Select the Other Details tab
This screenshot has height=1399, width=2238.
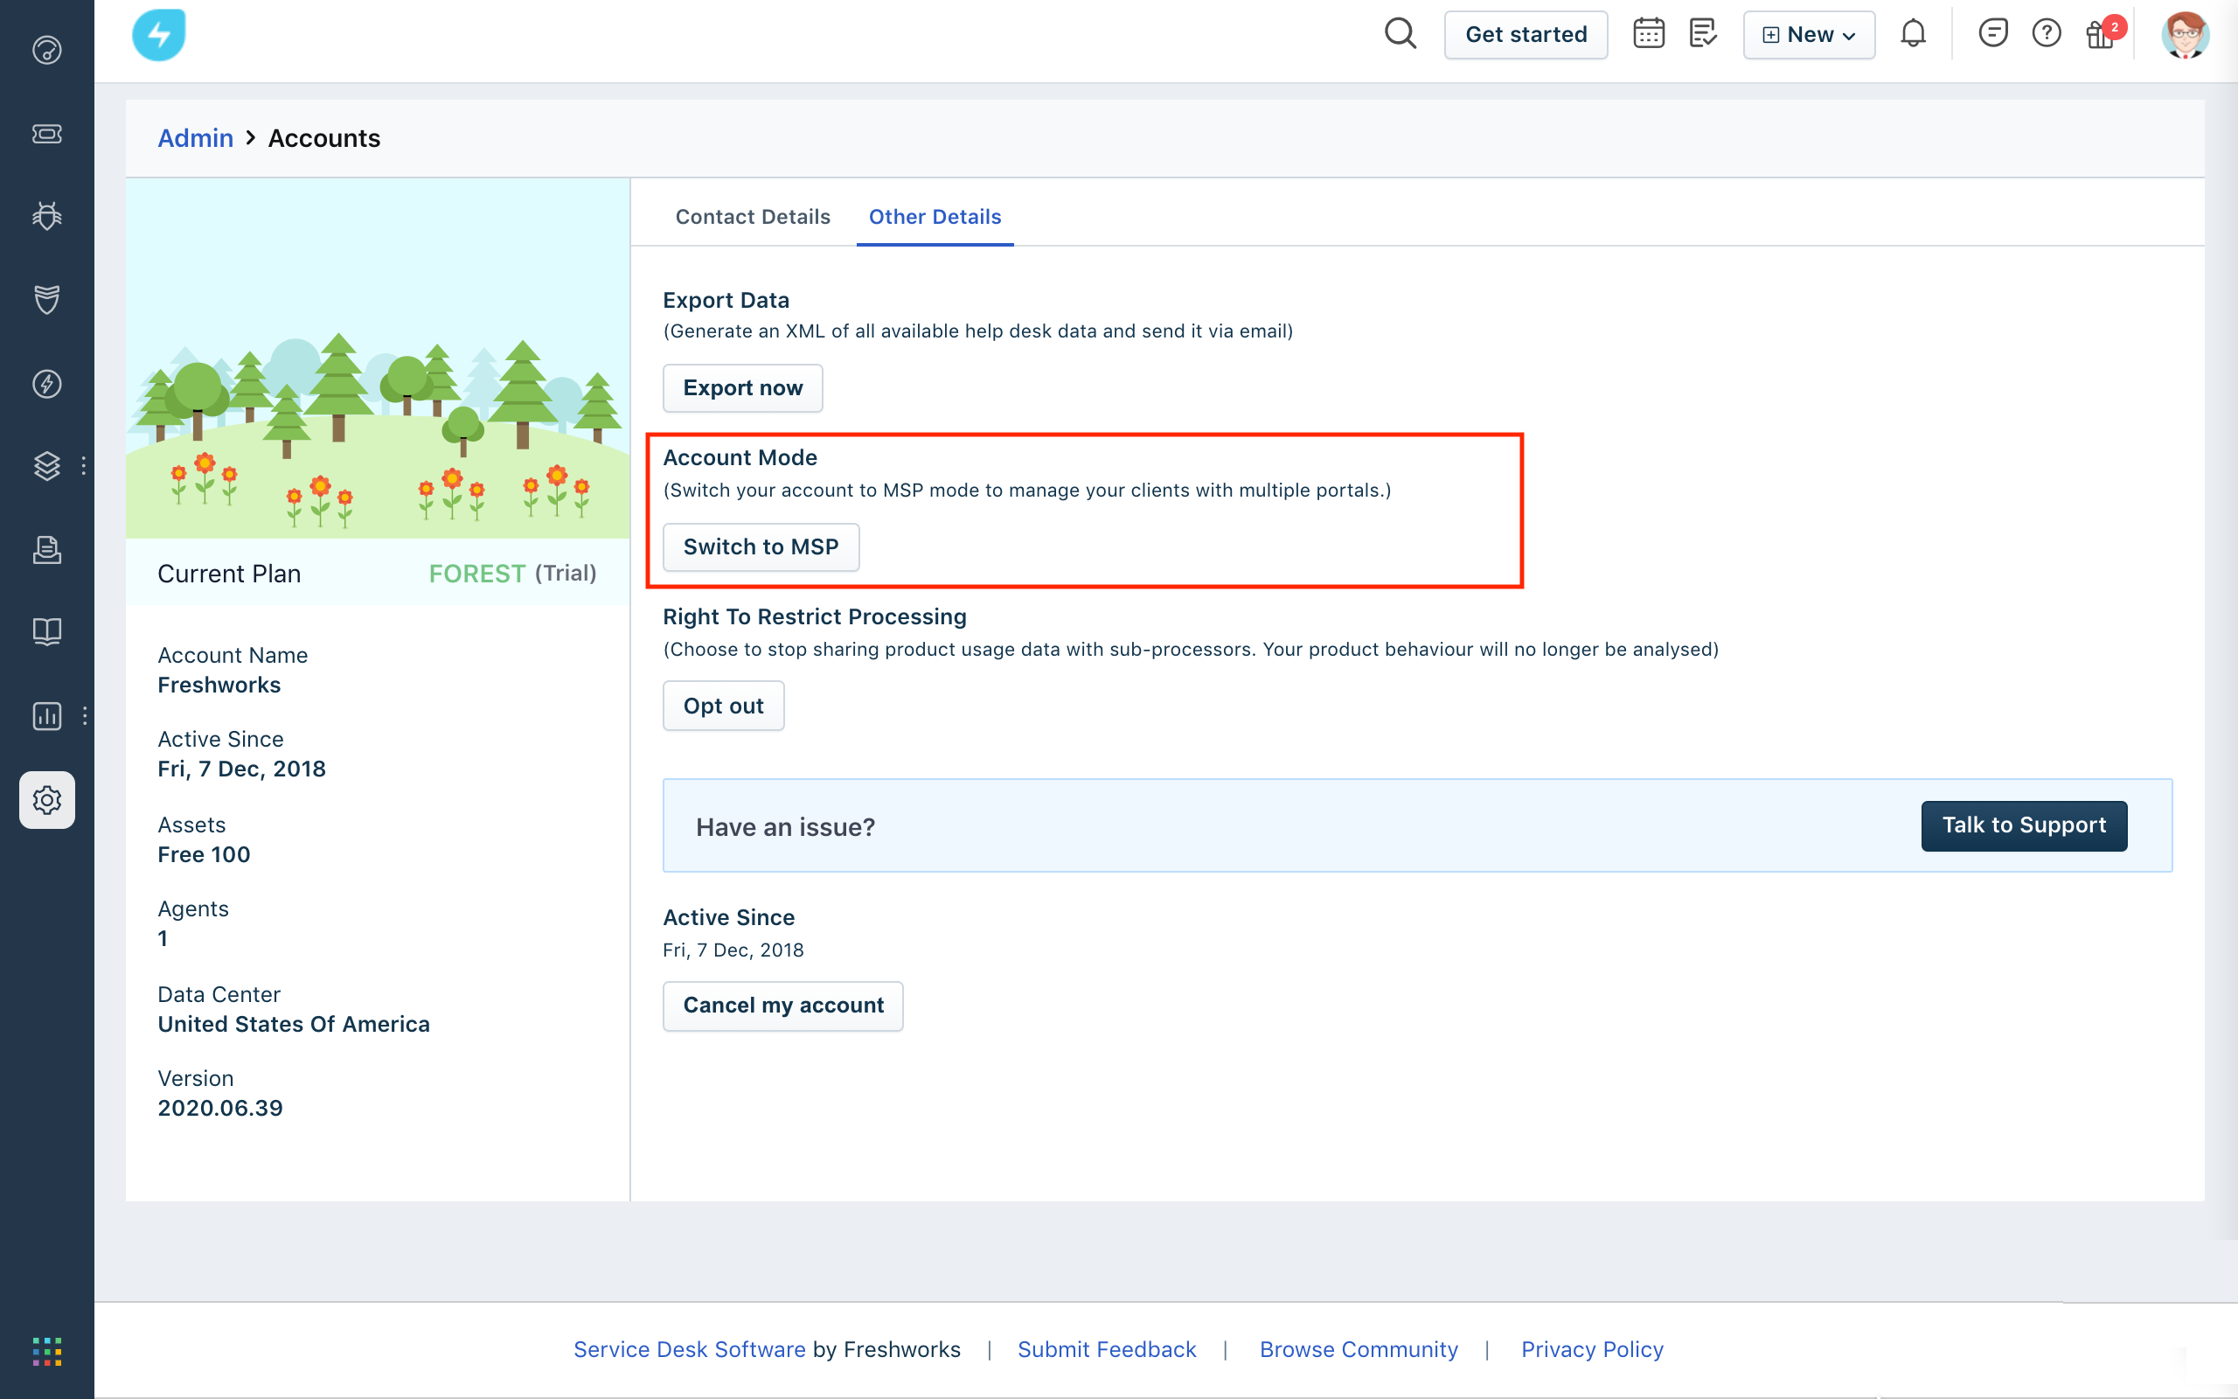tap(935, 217)
